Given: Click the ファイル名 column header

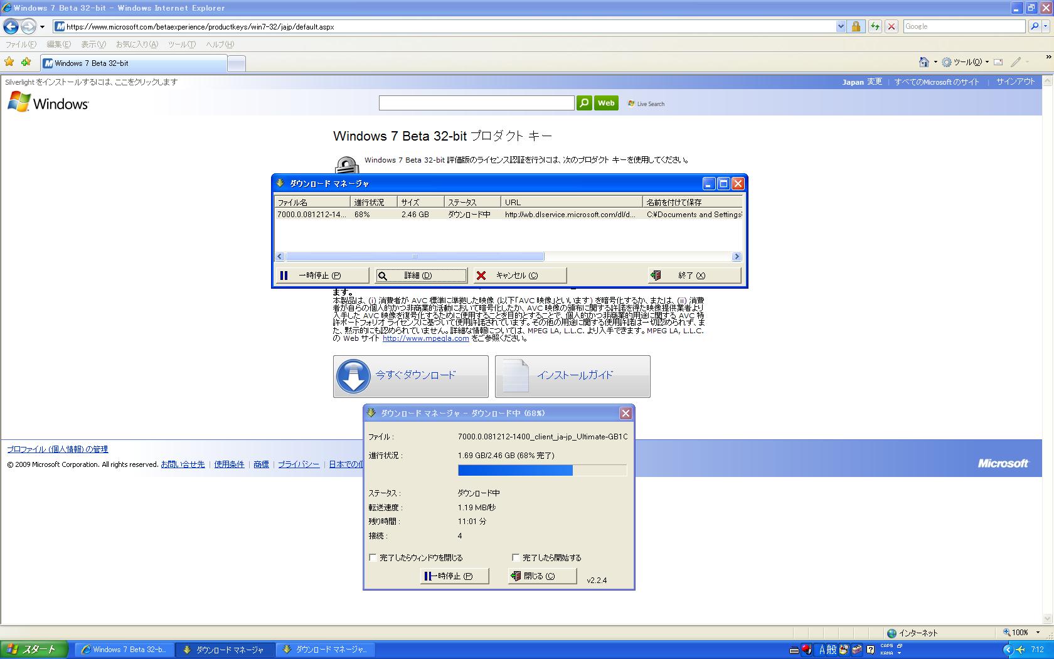Looking at the screenshot, I should pos(312,202).
